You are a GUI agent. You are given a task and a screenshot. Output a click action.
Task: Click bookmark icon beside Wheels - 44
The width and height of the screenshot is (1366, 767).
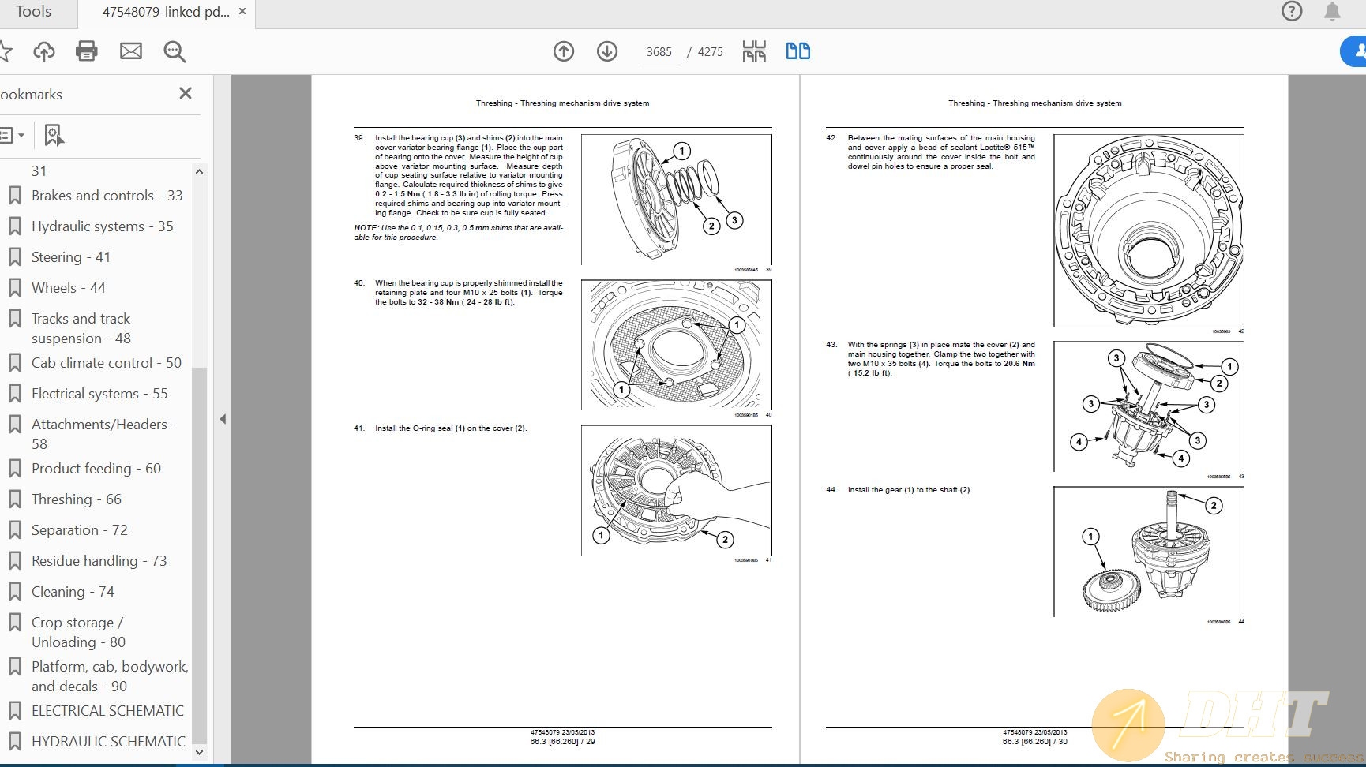[14, 288]
